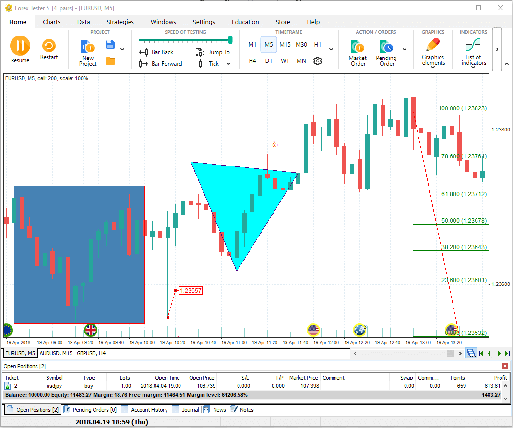Open the List of indicators

[473, 46]
